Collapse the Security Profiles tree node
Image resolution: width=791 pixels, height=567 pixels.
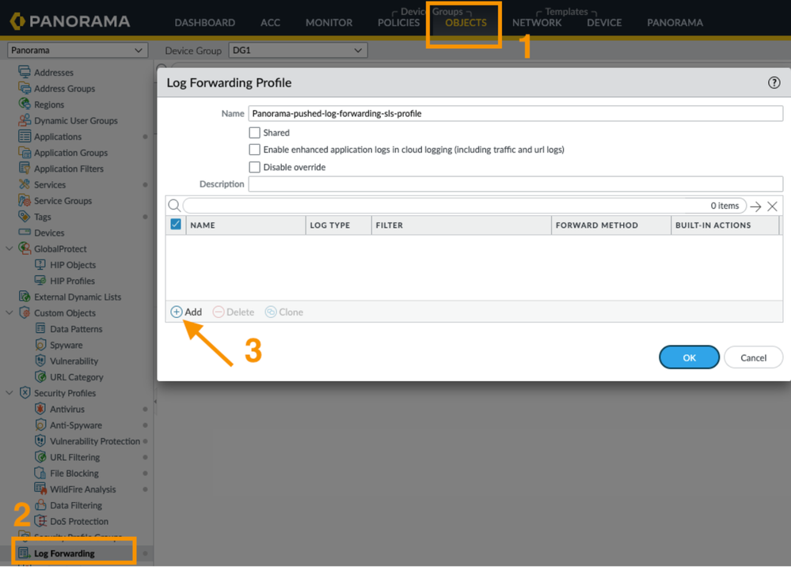pyautogui.click(x=10, y=393)
